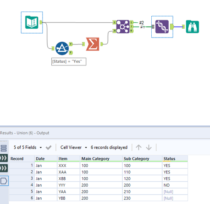Click the Record column header
The width and height of the screenshot is (210, 204).
22,159
